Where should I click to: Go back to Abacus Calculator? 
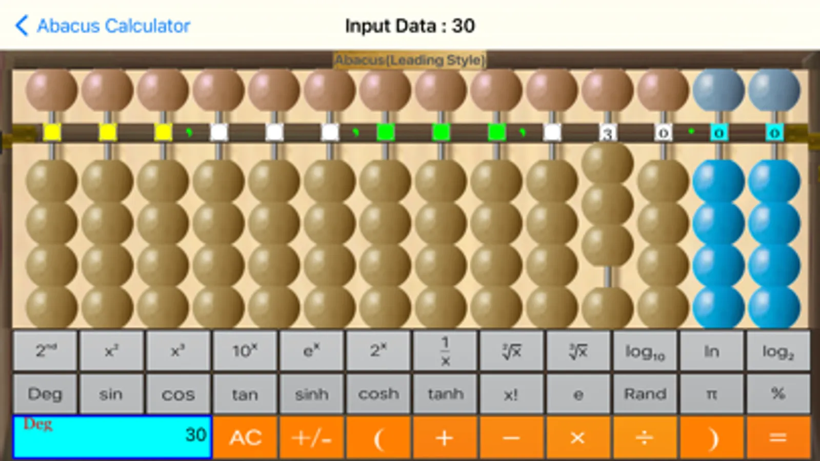coord(103,26)
